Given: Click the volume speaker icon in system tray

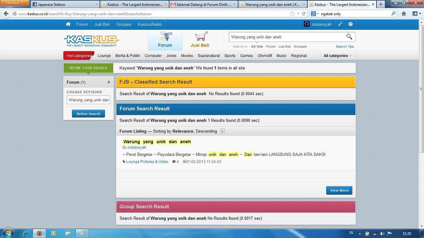Looking at the screenshot, I should coord(382,233).
